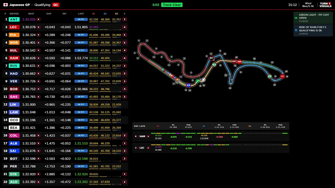Select the LEC driver tag in the timing table
The height and width of the screenshot is (188, 335).
(x=14, y=27)
